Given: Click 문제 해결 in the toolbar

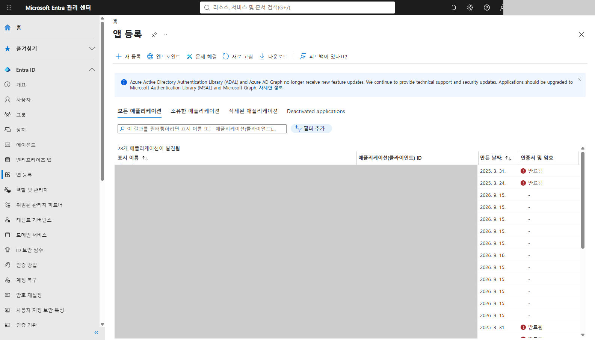Looking at the screenshot, I should (x=202, y=56).
